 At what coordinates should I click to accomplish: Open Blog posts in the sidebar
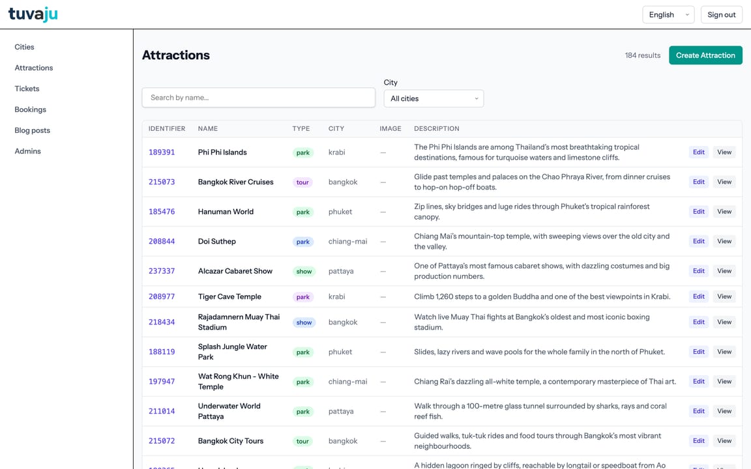coord(32,130)
